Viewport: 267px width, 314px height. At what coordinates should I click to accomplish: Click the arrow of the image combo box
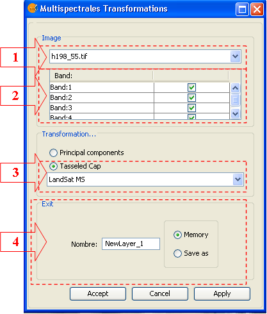[x=235, y=56]
